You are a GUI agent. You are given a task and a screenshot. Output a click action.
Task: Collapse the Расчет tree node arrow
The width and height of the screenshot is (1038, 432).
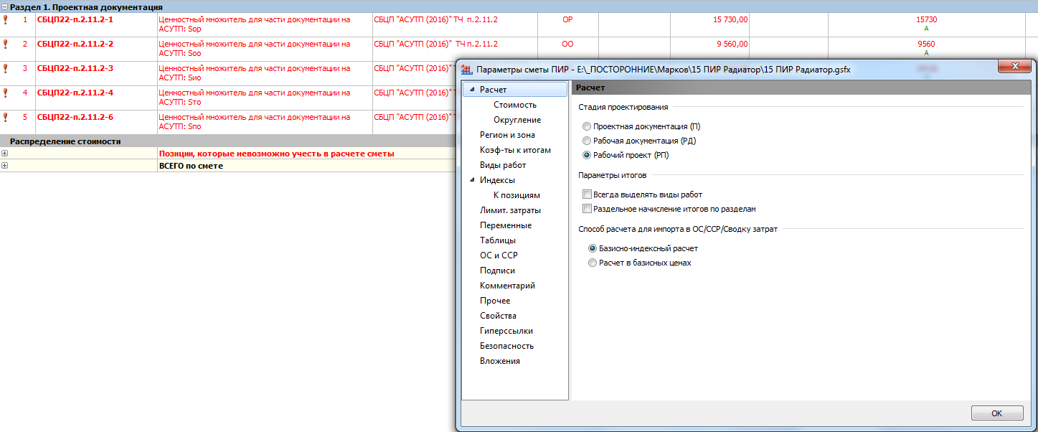coord(472,90)
